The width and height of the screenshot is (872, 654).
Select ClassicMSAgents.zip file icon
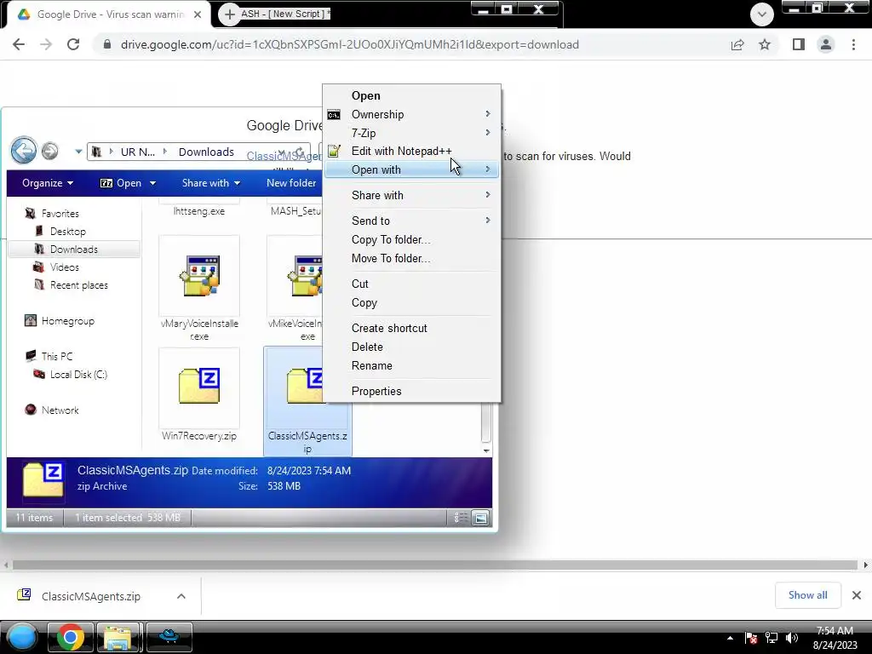click(305, 386)
